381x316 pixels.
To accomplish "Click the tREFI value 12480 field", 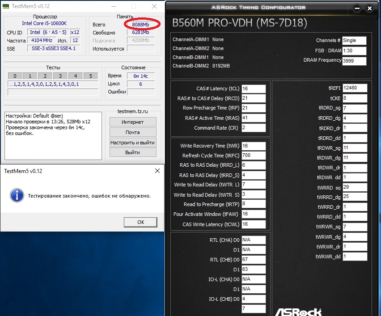I will (x=355, y=88).
